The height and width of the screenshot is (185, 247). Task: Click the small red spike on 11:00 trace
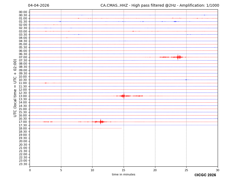pyautogui.click(x=46, y=83)
